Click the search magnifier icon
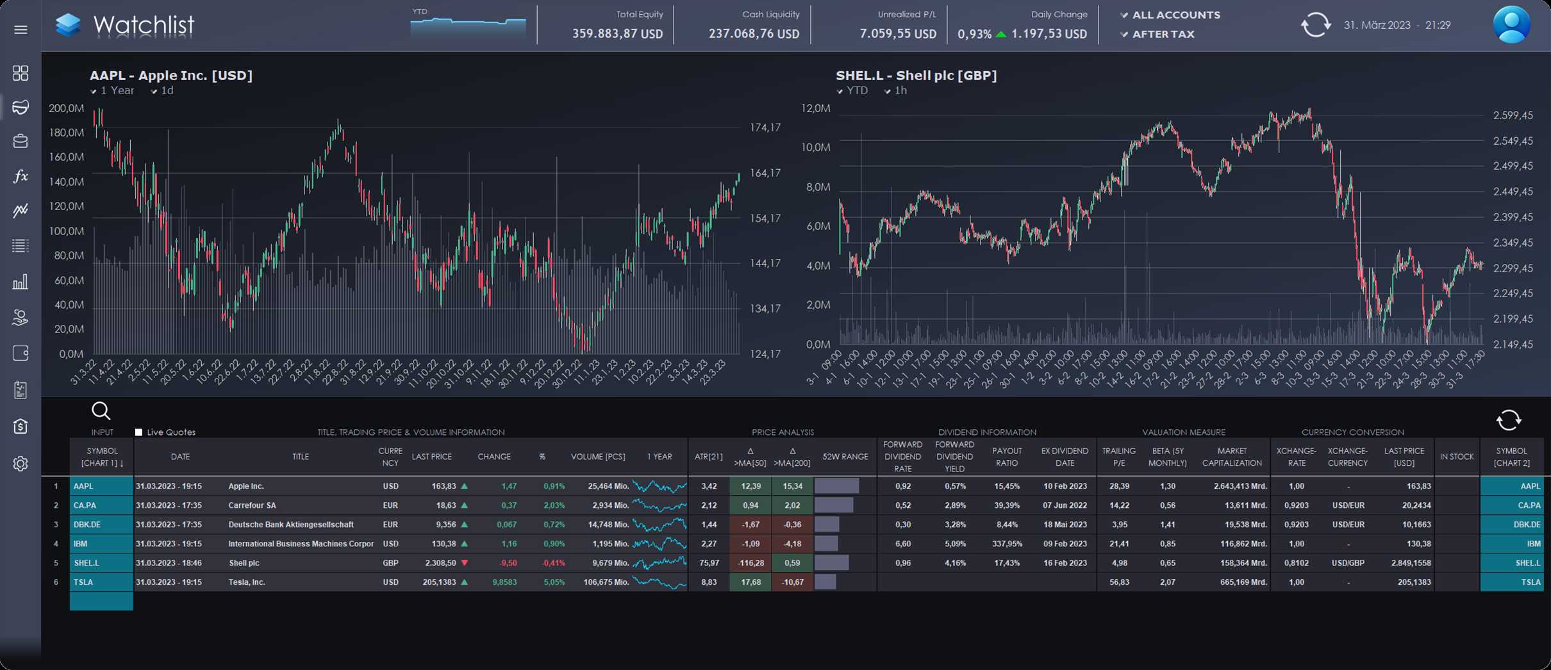1551x670 pixels. pos(101,411)
